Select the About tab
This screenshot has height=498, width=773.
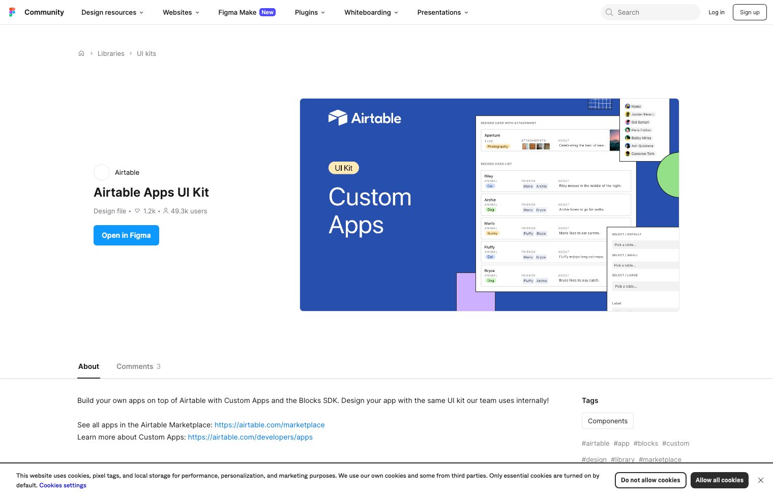pos(88,366)
